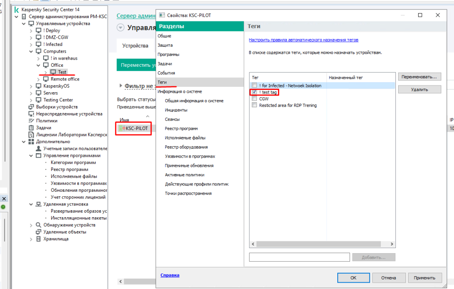Click the Kaspersky Security Center 14 logo icon
Viewport: 454px width, 289px height.
pos(17,10)
